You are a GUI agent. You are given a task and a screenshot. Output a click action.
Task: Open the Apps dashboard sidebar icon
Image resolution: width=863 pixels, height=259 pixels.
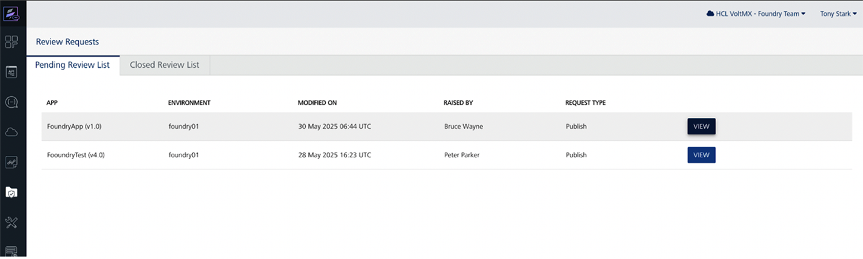point(12,42)
